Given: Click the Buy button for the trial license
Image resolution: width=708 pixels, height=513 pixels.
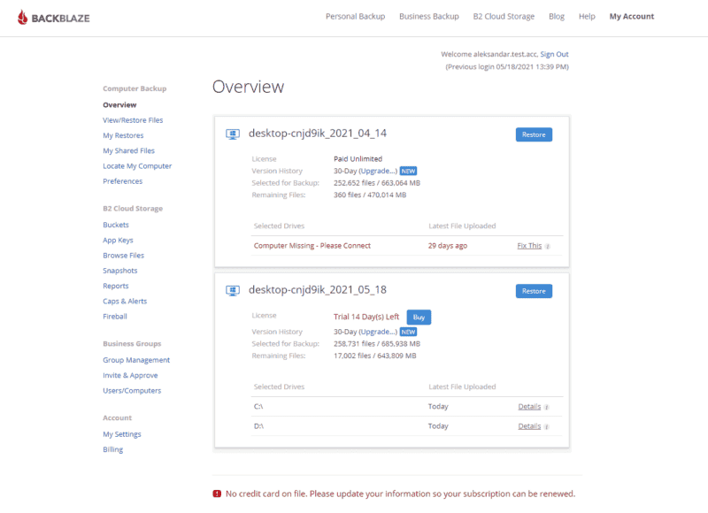Looking at the screenshot, I should tap(418, 317).
